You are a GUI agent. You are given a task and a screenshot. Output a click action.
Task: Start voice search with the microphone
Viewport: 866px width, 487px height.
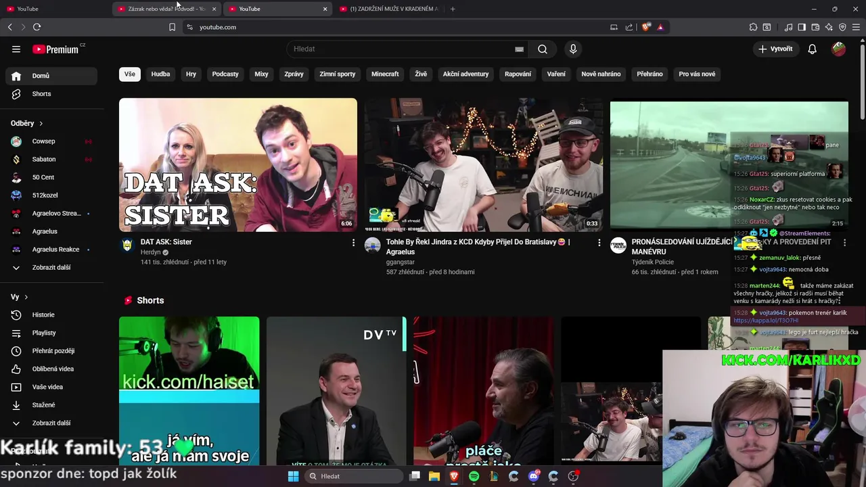573,49
